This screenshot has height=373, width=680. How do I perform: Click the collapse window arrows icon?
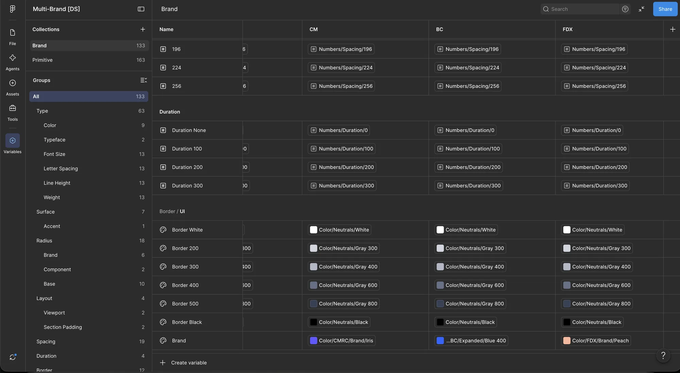(642, 9)
